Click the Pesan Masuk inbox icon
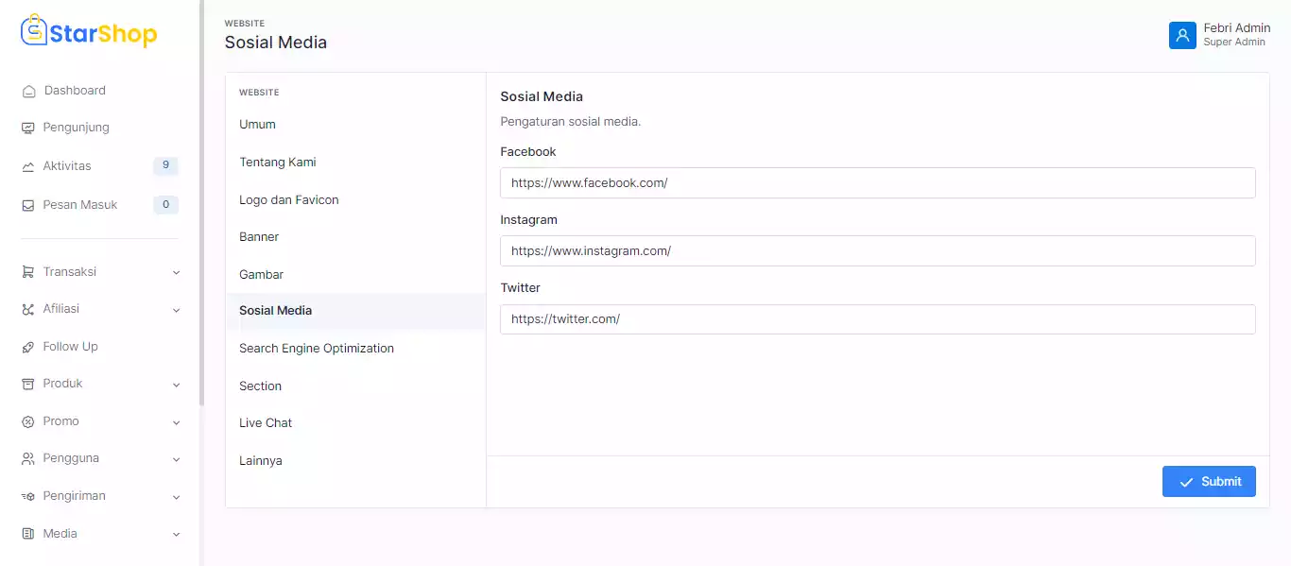This screenshot has height=566, width=1291. (28, 206)
